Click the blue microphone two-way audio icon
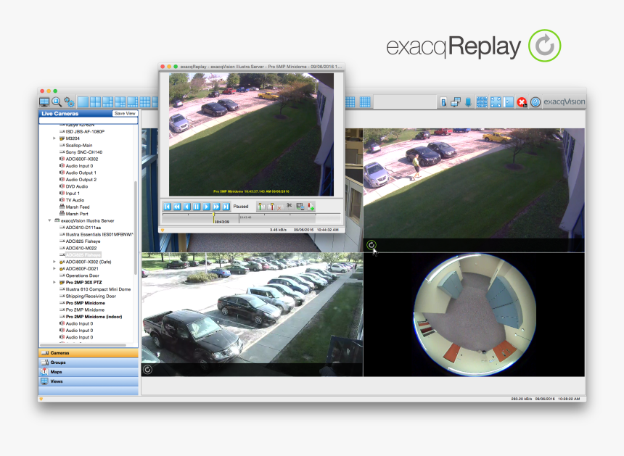 tap(468, 102)
